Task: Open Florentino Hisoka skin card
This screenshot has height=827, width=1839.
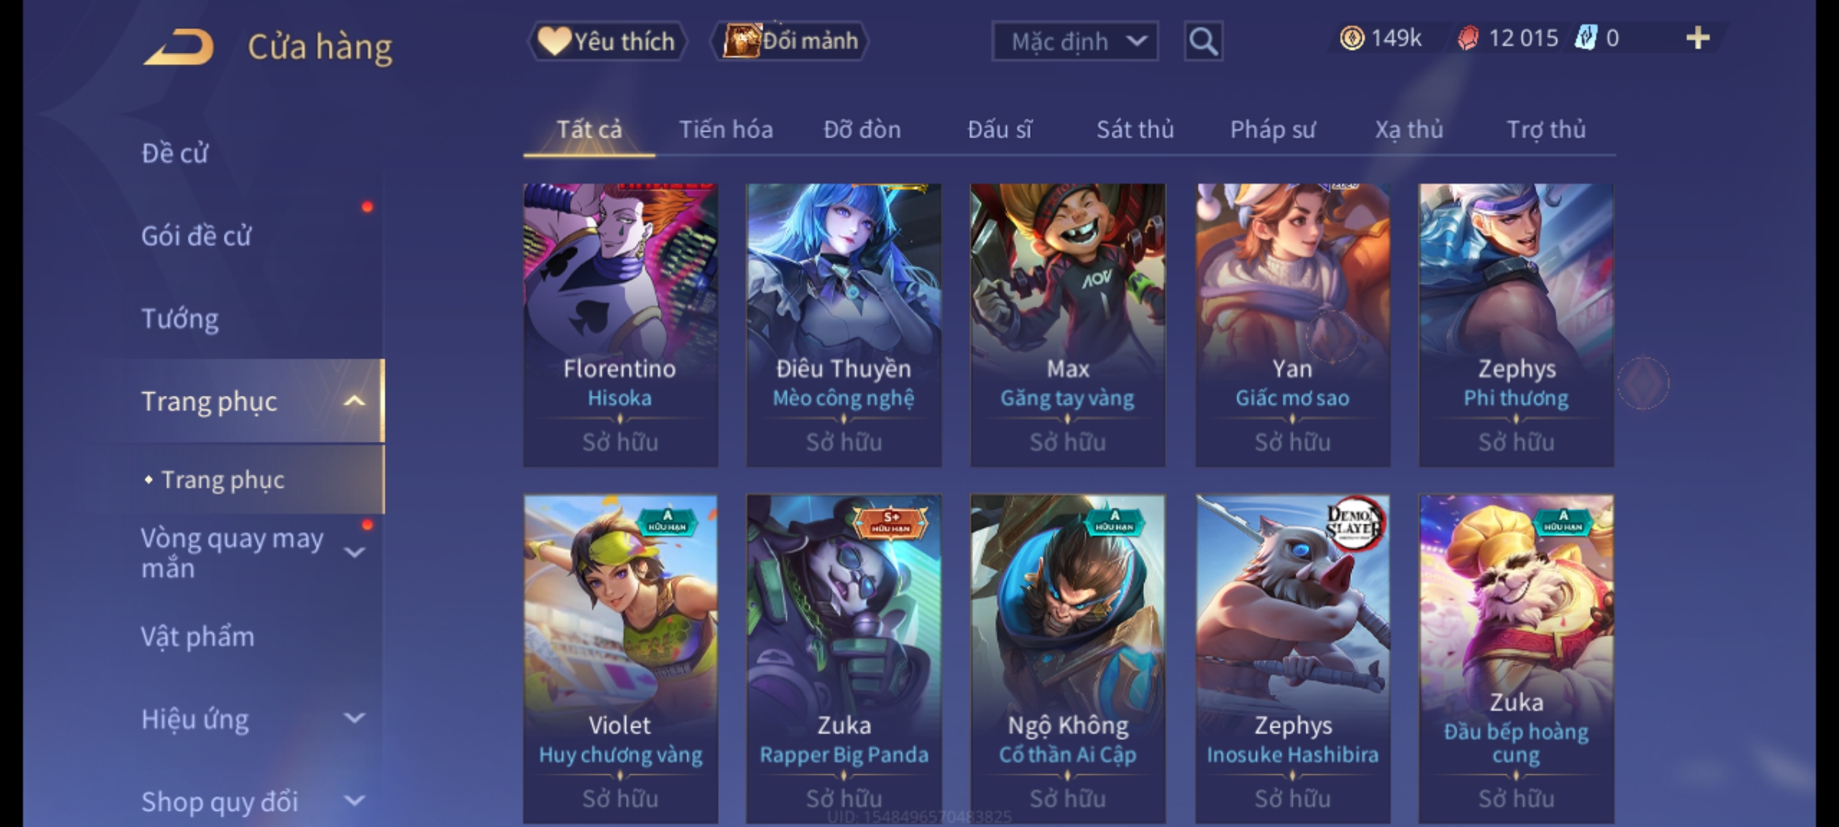Action: click(620, 325)
